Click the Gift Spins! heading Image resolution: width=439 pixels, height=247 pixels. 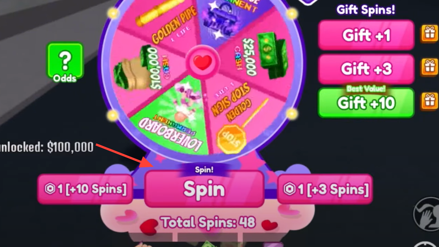coord(366,9)
